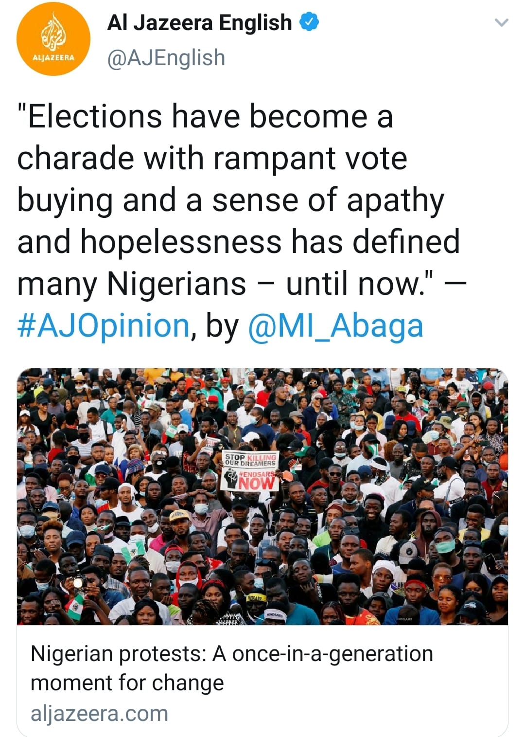The width and height of the screenshot is (525, 737).
Task: Click 'moment for change' in card title
Action: click(127, 683)
